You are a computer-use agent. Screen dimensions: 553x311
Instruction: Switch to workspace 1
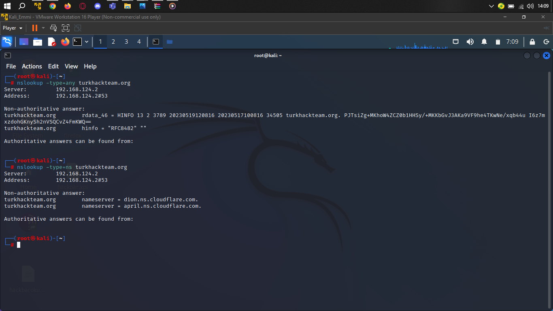100,42
